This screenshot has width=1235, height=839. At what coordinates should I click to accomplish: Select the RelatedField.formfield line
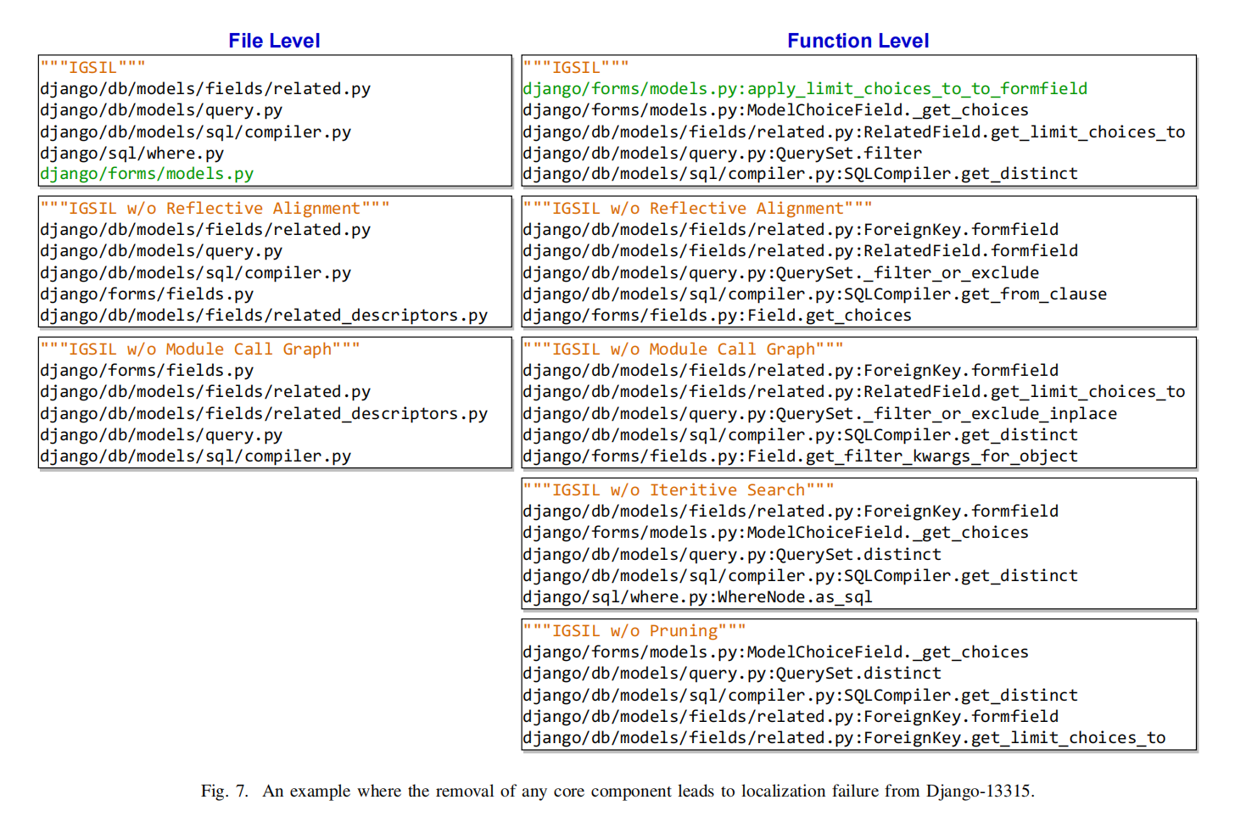coord(801,251)
